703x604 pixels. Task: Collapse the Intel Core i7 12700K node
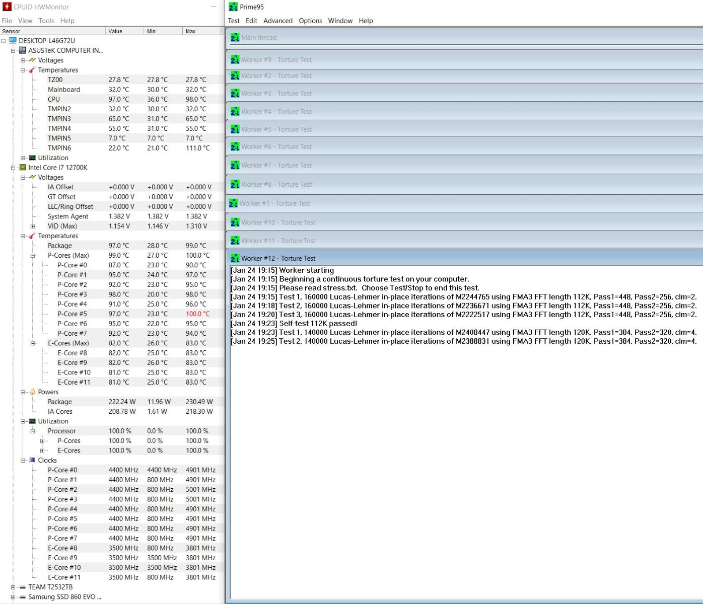(x=13, y=168)
